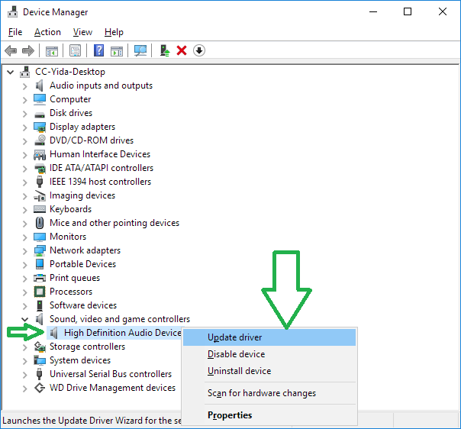Click the Disable device down-arrow icon
This screenshot has width=461, height=429.
coord(199,50)
